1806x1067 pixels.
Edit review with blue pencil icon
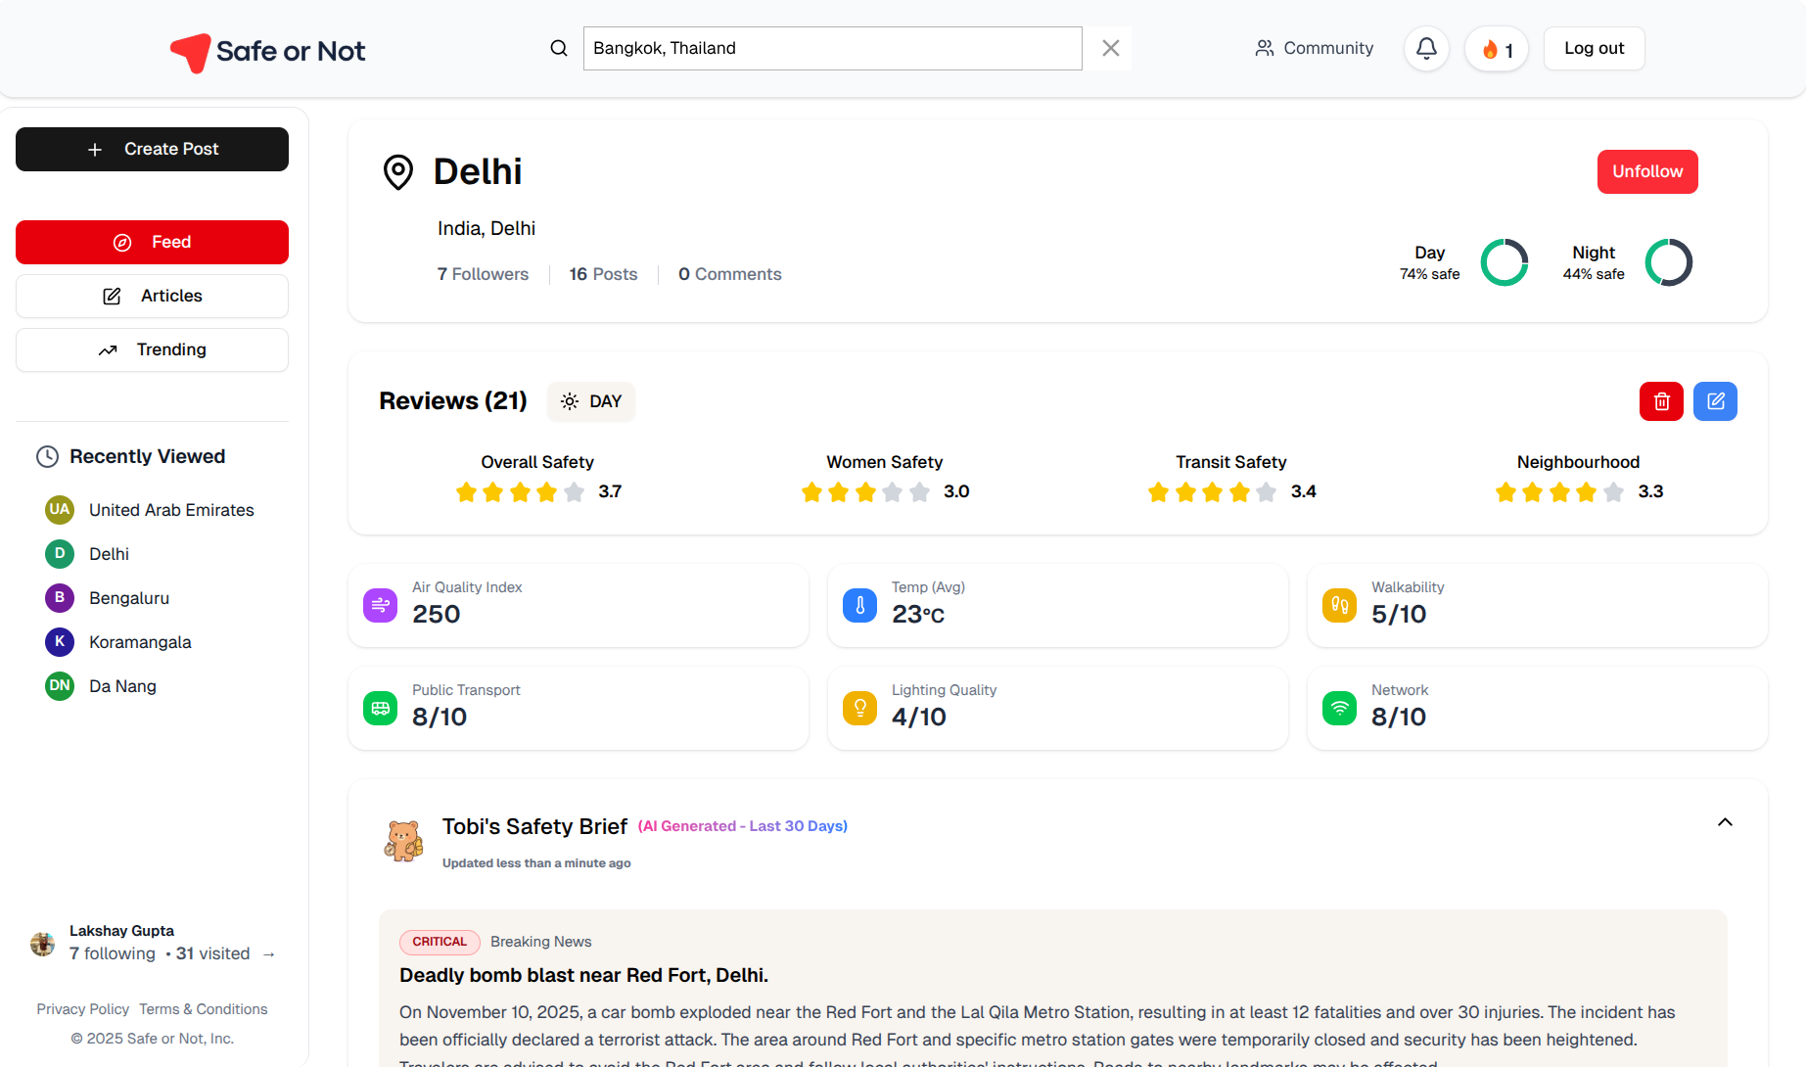click(x=1715, y=401)
